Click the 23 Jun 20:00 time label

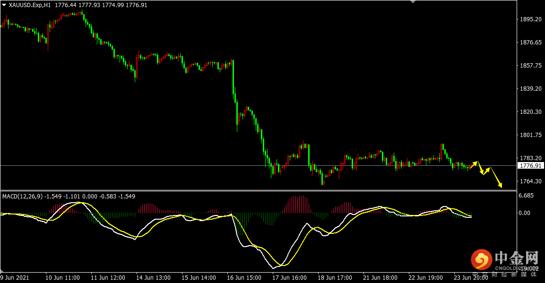471,278
